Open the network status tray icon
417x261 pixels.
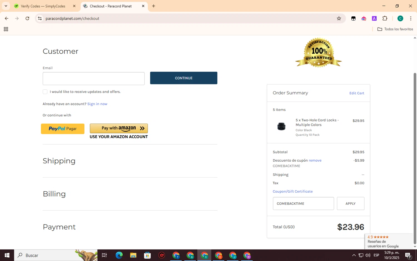tap(361, 255)
